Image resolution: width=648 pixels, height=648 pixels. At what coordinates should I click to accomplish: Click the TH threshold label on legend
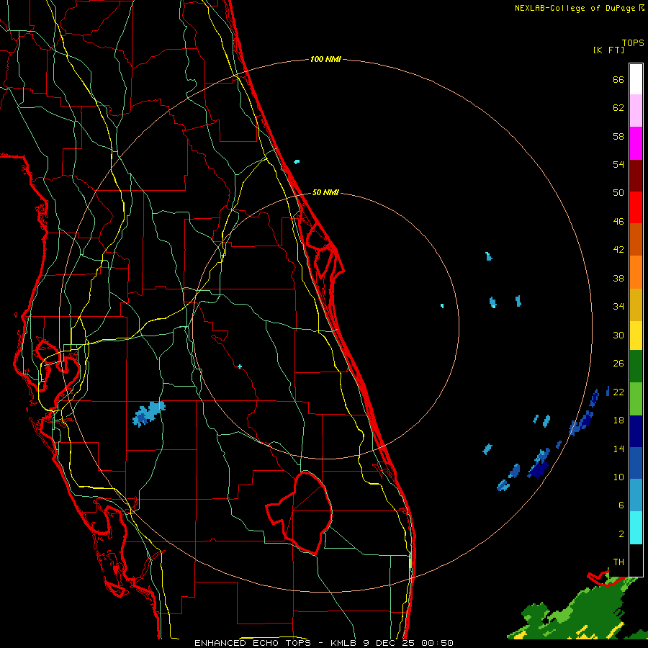[x=618, y=562]
